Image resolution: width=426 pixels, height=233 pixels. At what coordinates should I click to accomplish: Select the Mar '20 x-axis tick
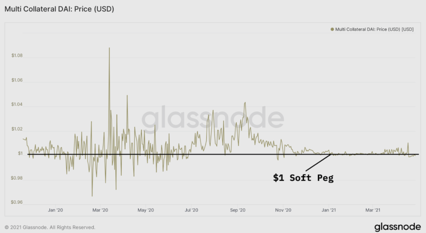tap(100, 210)
